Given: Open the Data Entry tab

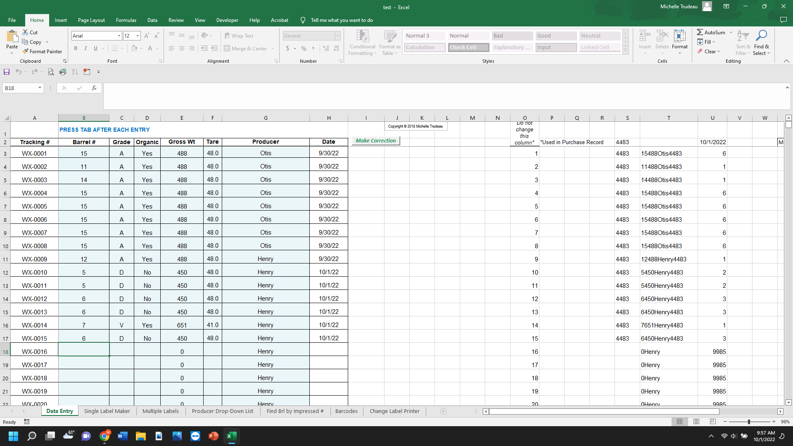Looking at the screenshot, I should coord(60,410).
